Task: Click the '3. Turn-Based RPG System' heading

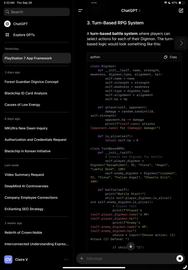Action: pyautogui.click(x=115, y=23)
